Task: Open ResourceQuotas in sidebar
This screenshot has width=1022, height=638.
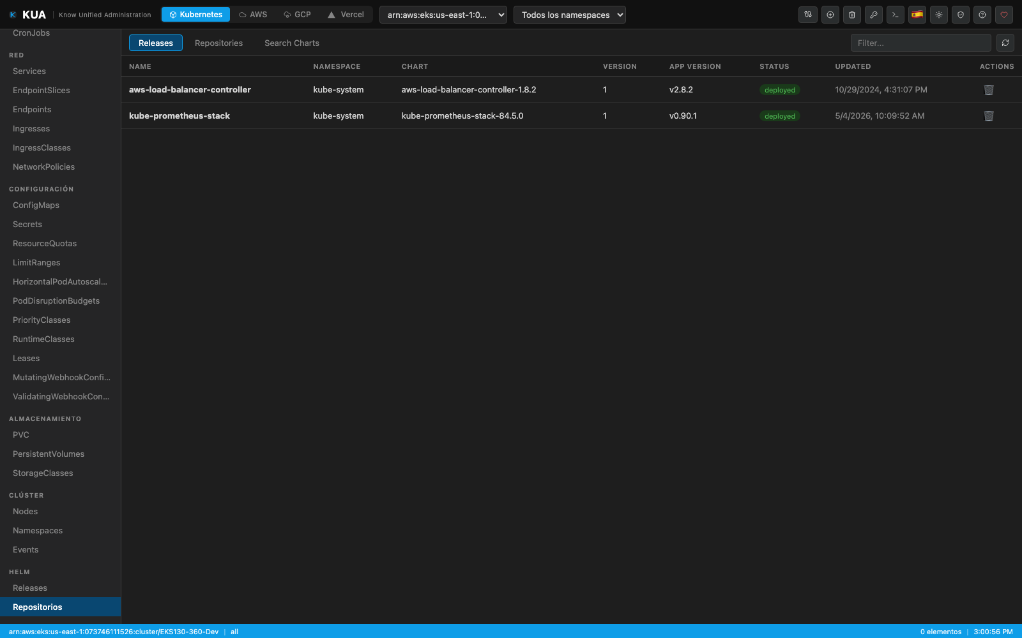Action: [x=61, y=244]
